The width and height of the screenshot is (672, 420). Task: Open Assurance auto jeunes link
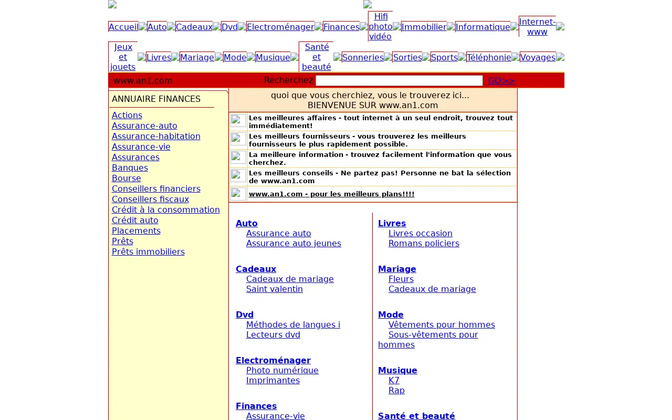(x=293, y=243)
